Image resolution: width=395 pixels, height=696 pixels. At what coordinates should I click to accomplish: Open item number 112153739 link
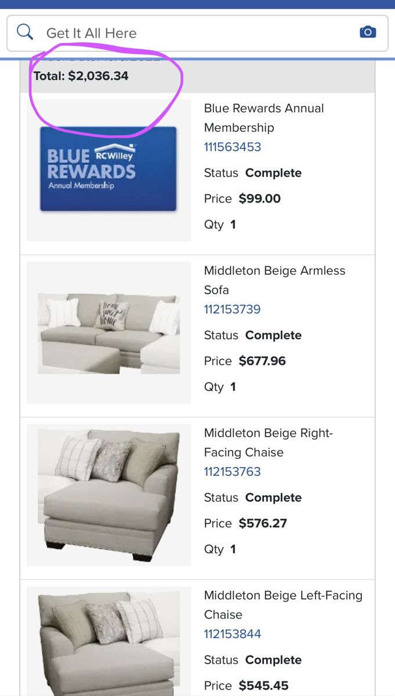tap(233, 309)
